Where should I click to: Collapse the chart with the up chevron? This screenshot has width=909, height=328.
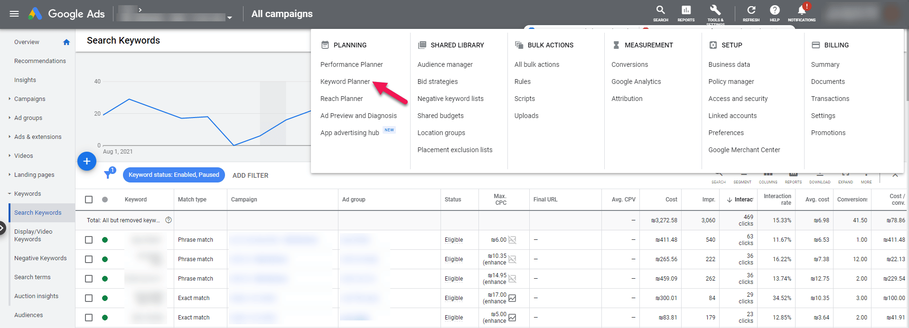coord(895,175)
